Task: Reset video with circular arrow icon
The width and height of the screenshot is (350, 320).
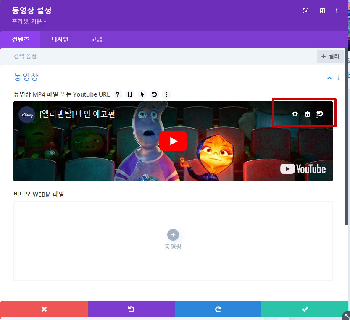Action: 320,114
